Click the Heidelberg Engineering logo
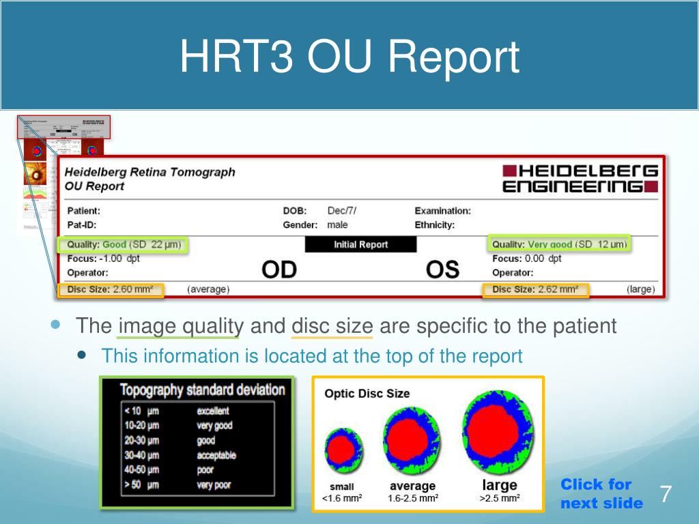The image size is (699, 524). tap(580, 179)
